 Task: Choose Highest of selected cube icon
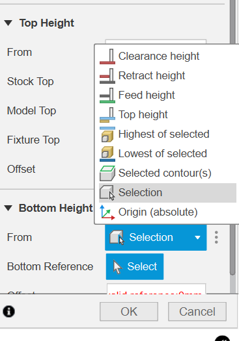(107, 134)
